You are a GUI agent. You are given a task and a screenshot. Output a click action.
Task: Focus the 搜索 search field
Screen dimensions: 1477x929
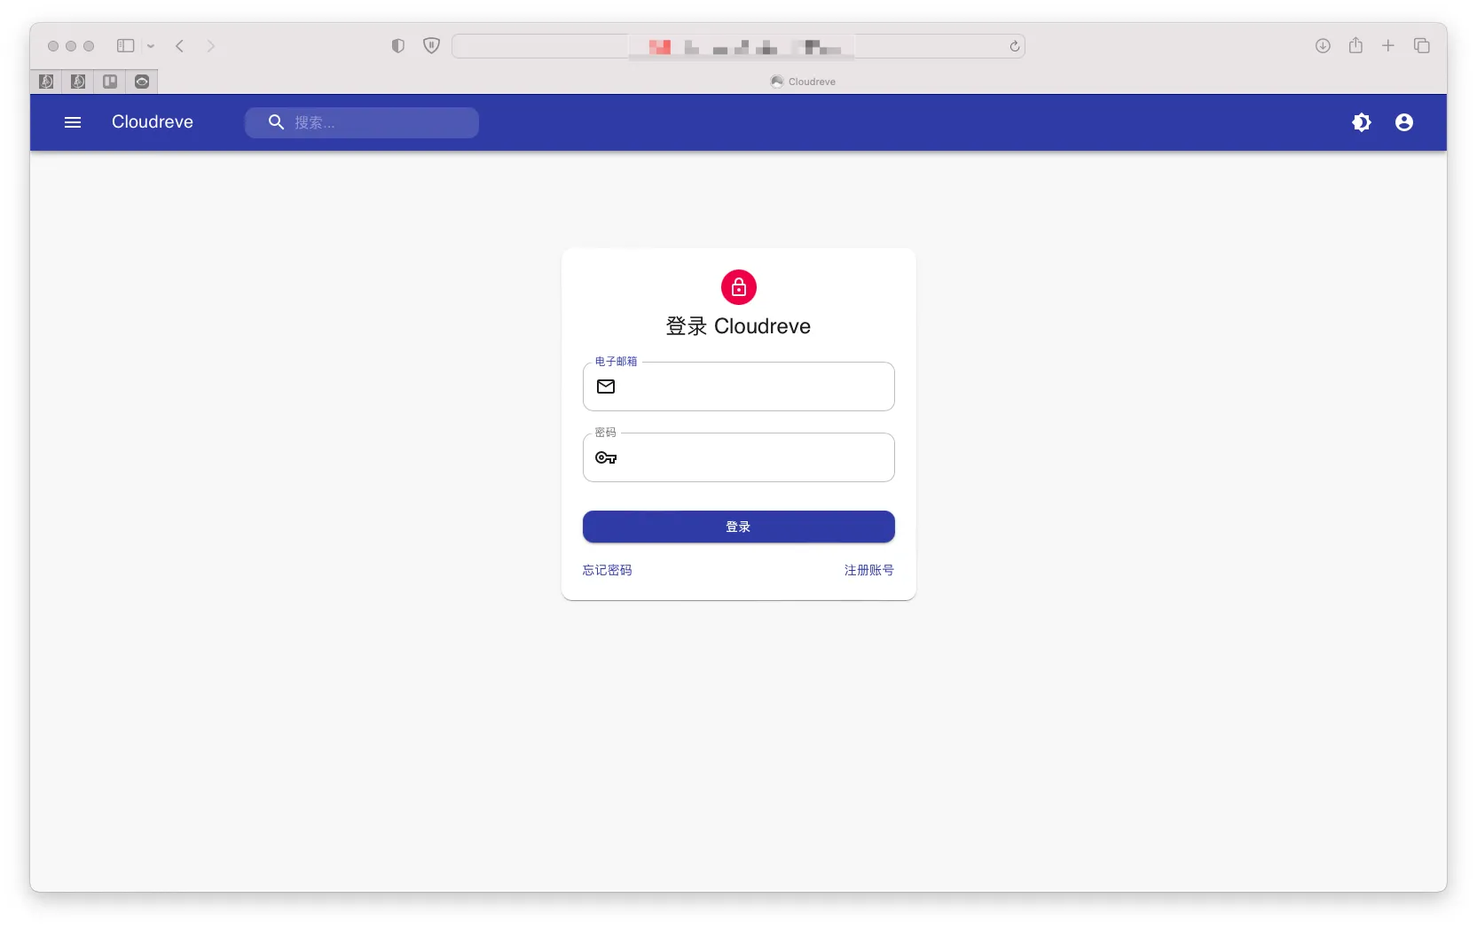coord(362,122)
